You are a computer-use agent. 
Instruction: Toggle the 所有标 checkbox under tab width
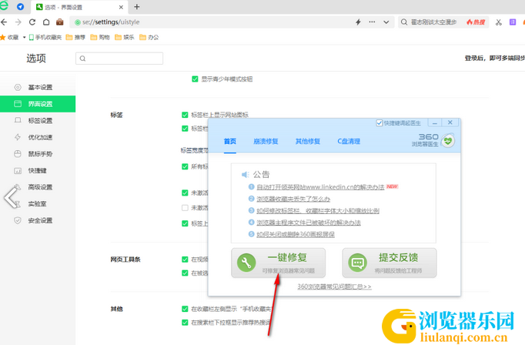tap(185, 166)
